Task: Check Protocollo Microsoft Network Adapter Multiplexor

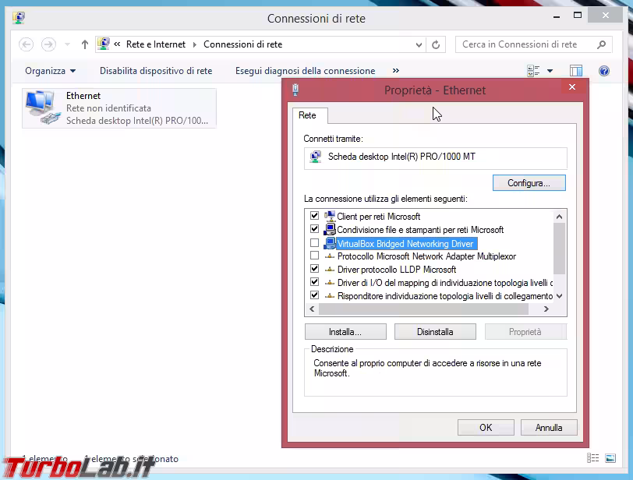Action: click(315, 256)
